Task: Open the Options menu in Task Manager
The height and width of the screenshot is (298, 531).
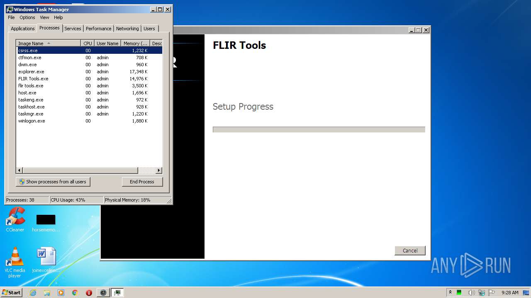Action: (x=27, y=17)
